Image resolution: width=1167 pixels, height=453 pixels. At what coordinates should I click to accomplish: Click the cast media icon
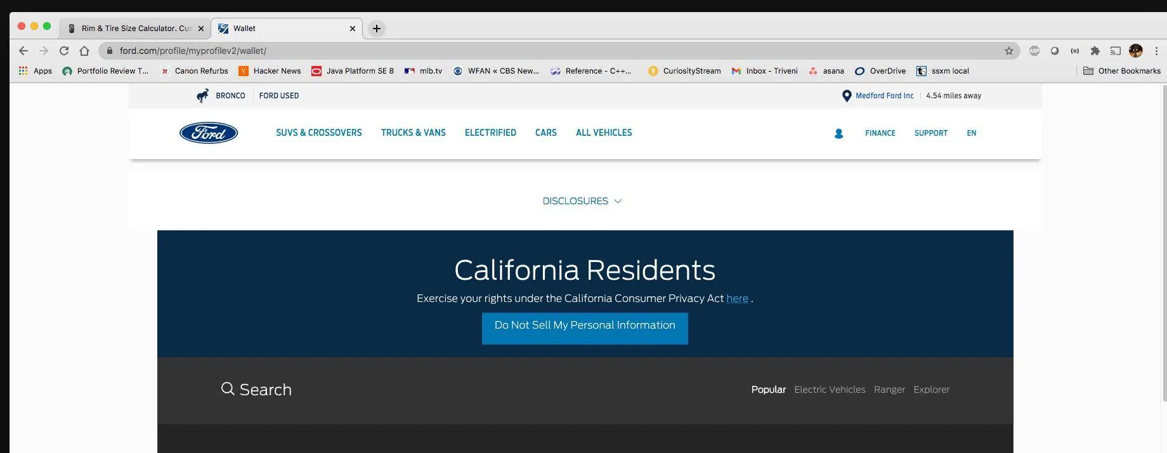1116,51
